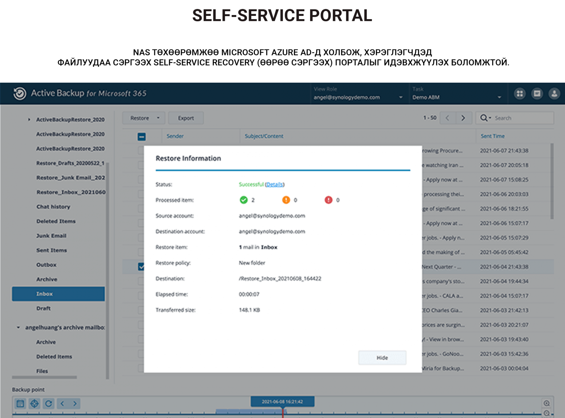Open the Outbox folder
Screen dimensions: 565x418
tap(46, 265)
